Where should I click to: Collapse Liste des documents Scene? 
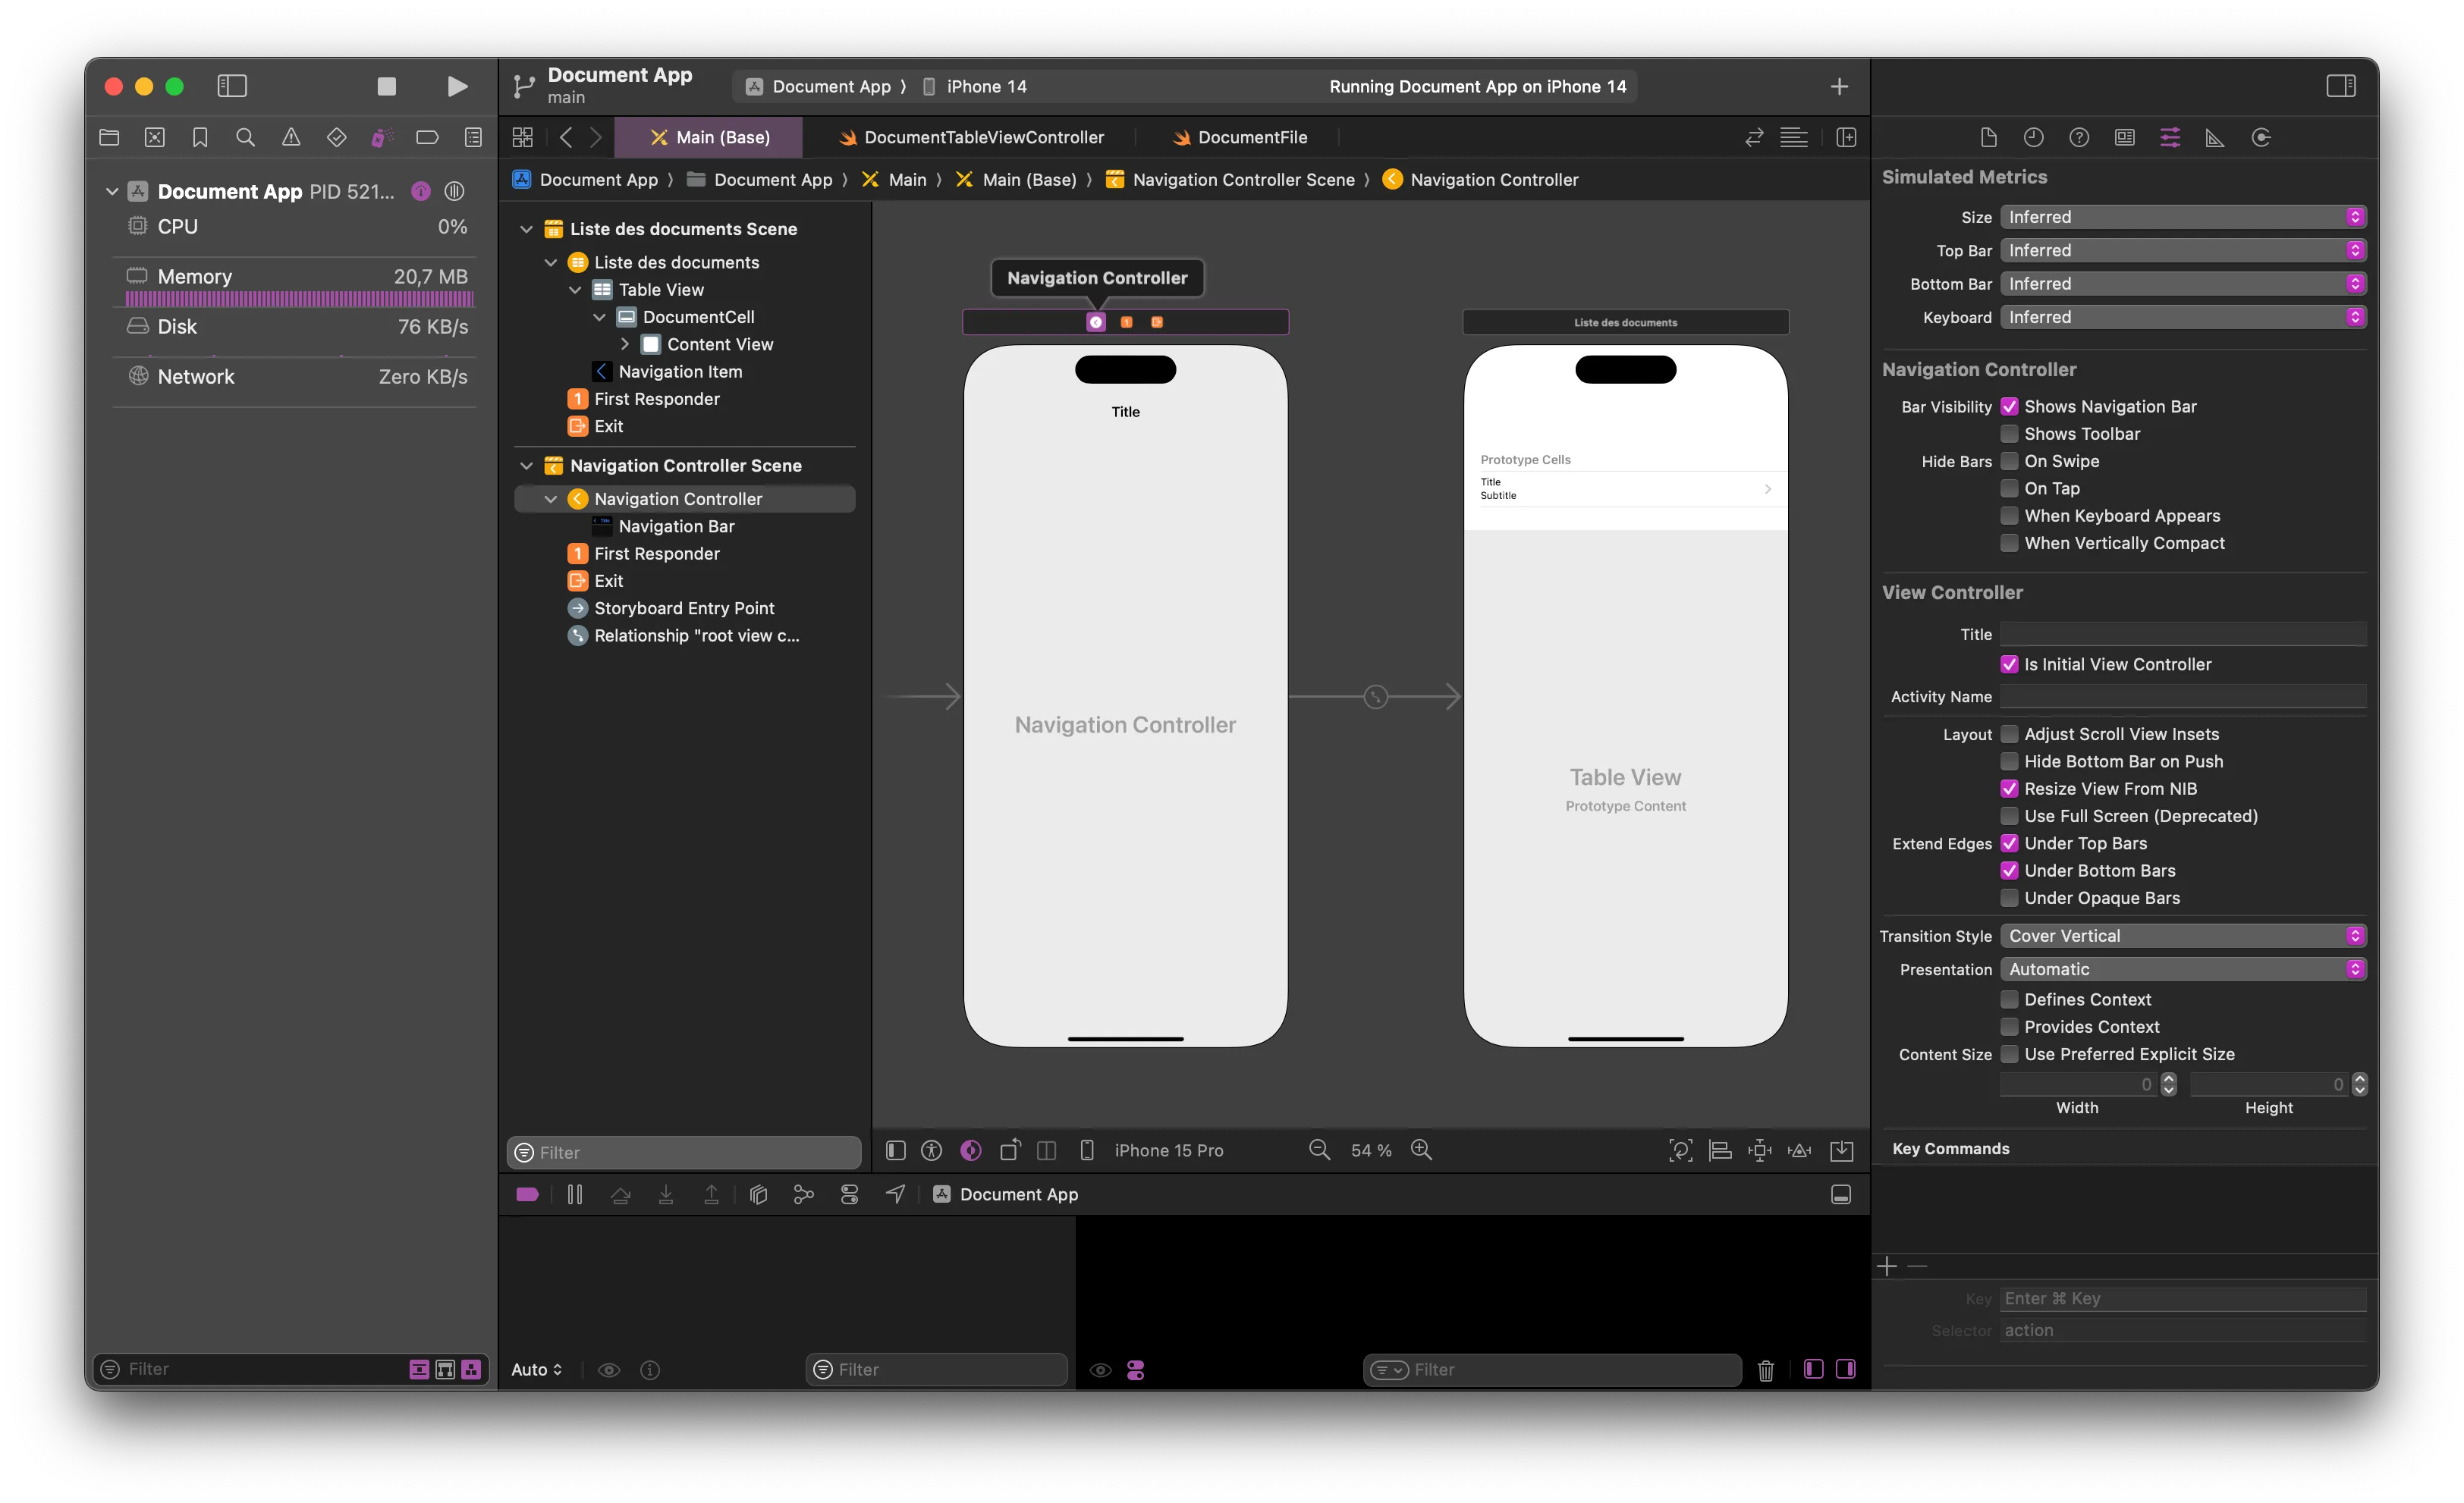click(526, 230)
